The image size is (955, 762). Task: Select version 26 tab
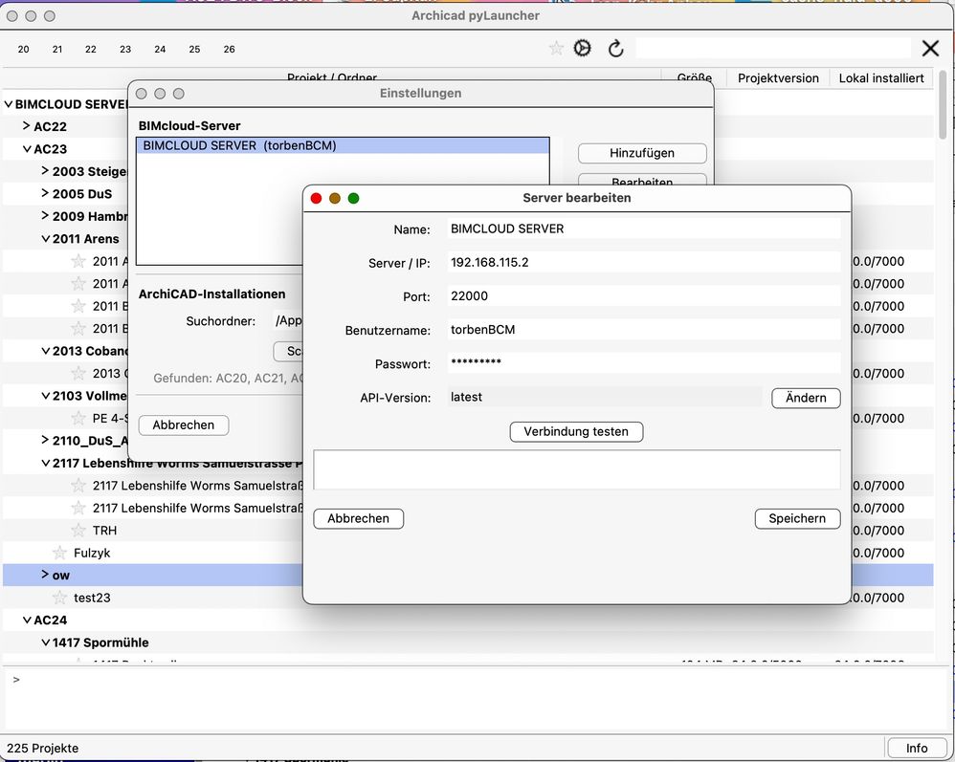coord(229,50)
